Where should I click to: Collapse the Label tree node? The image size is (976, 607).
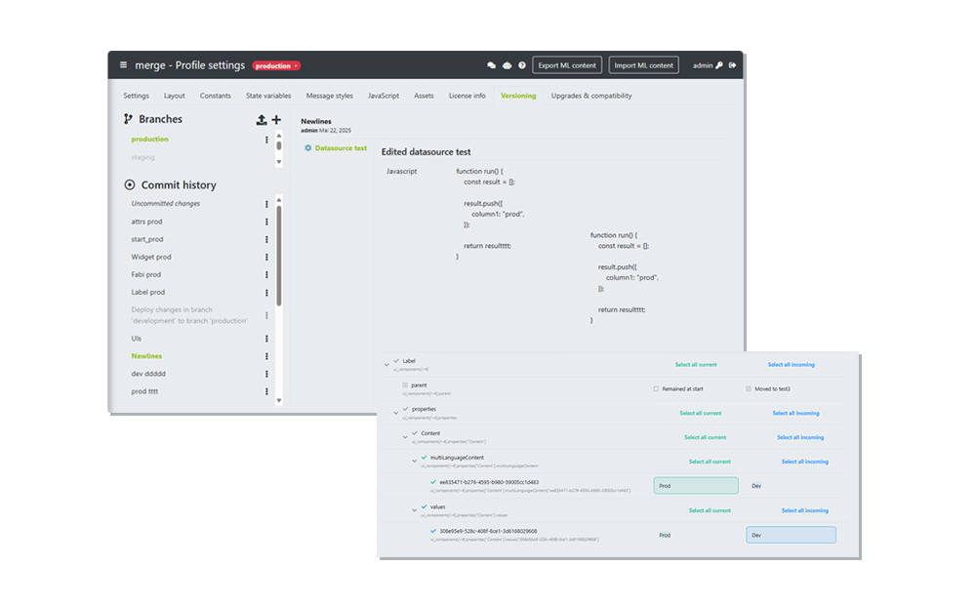[x=386, y=363]
